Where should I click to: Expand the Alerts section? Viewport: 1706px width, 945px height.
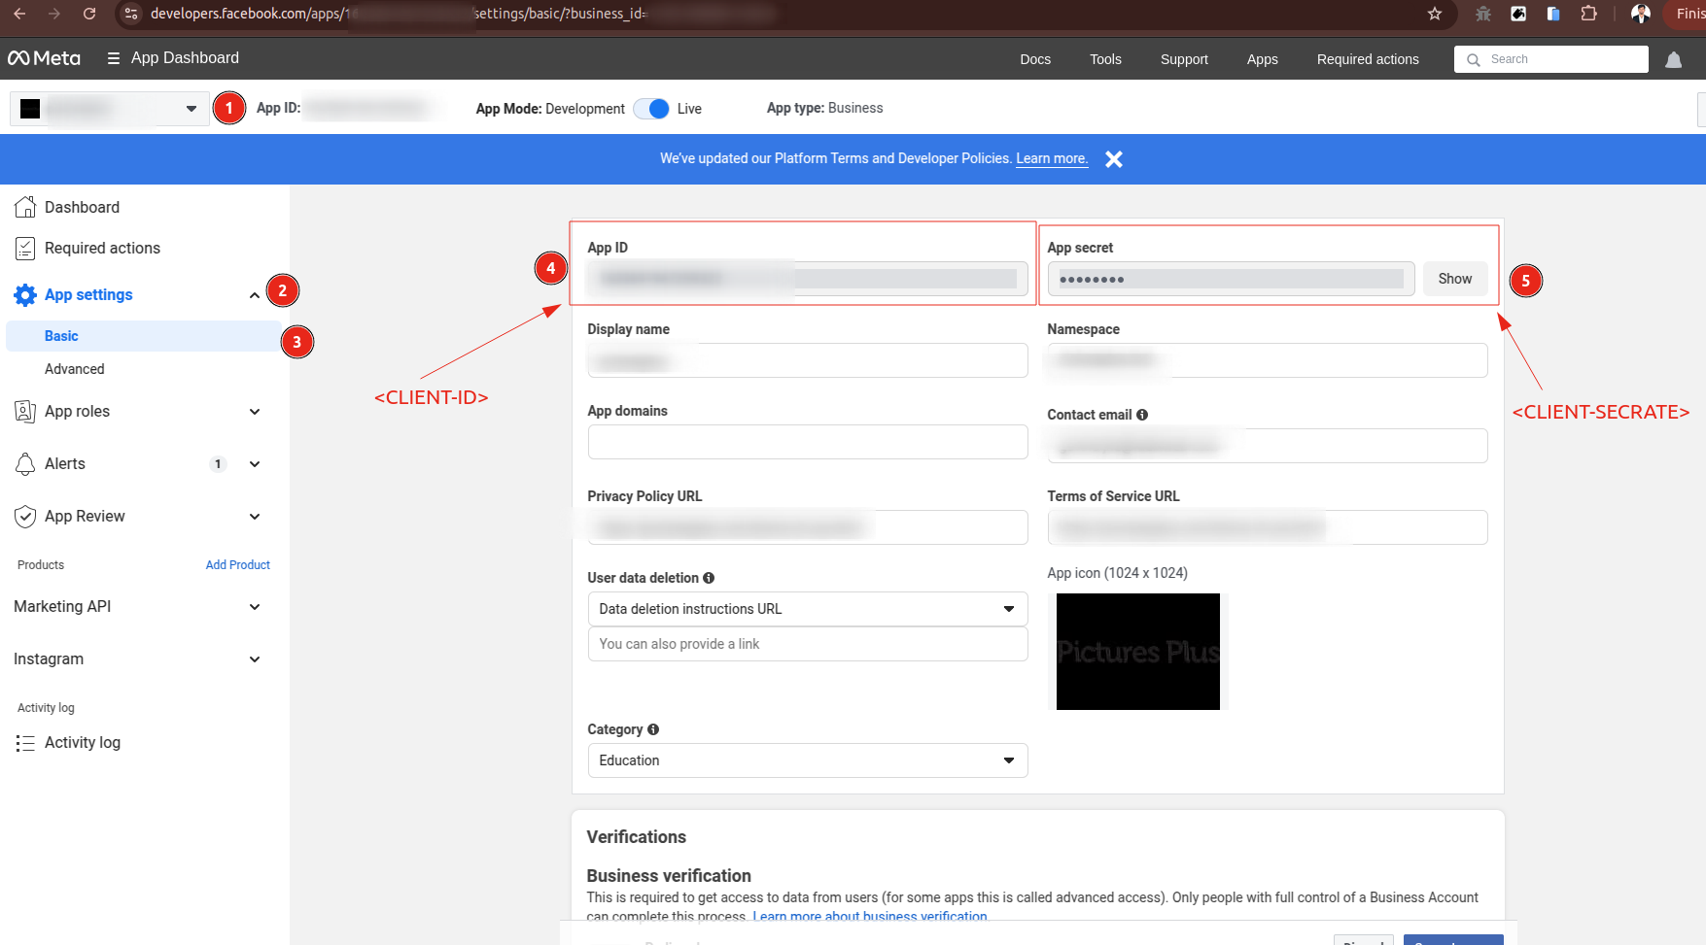(x=255, y=464)
